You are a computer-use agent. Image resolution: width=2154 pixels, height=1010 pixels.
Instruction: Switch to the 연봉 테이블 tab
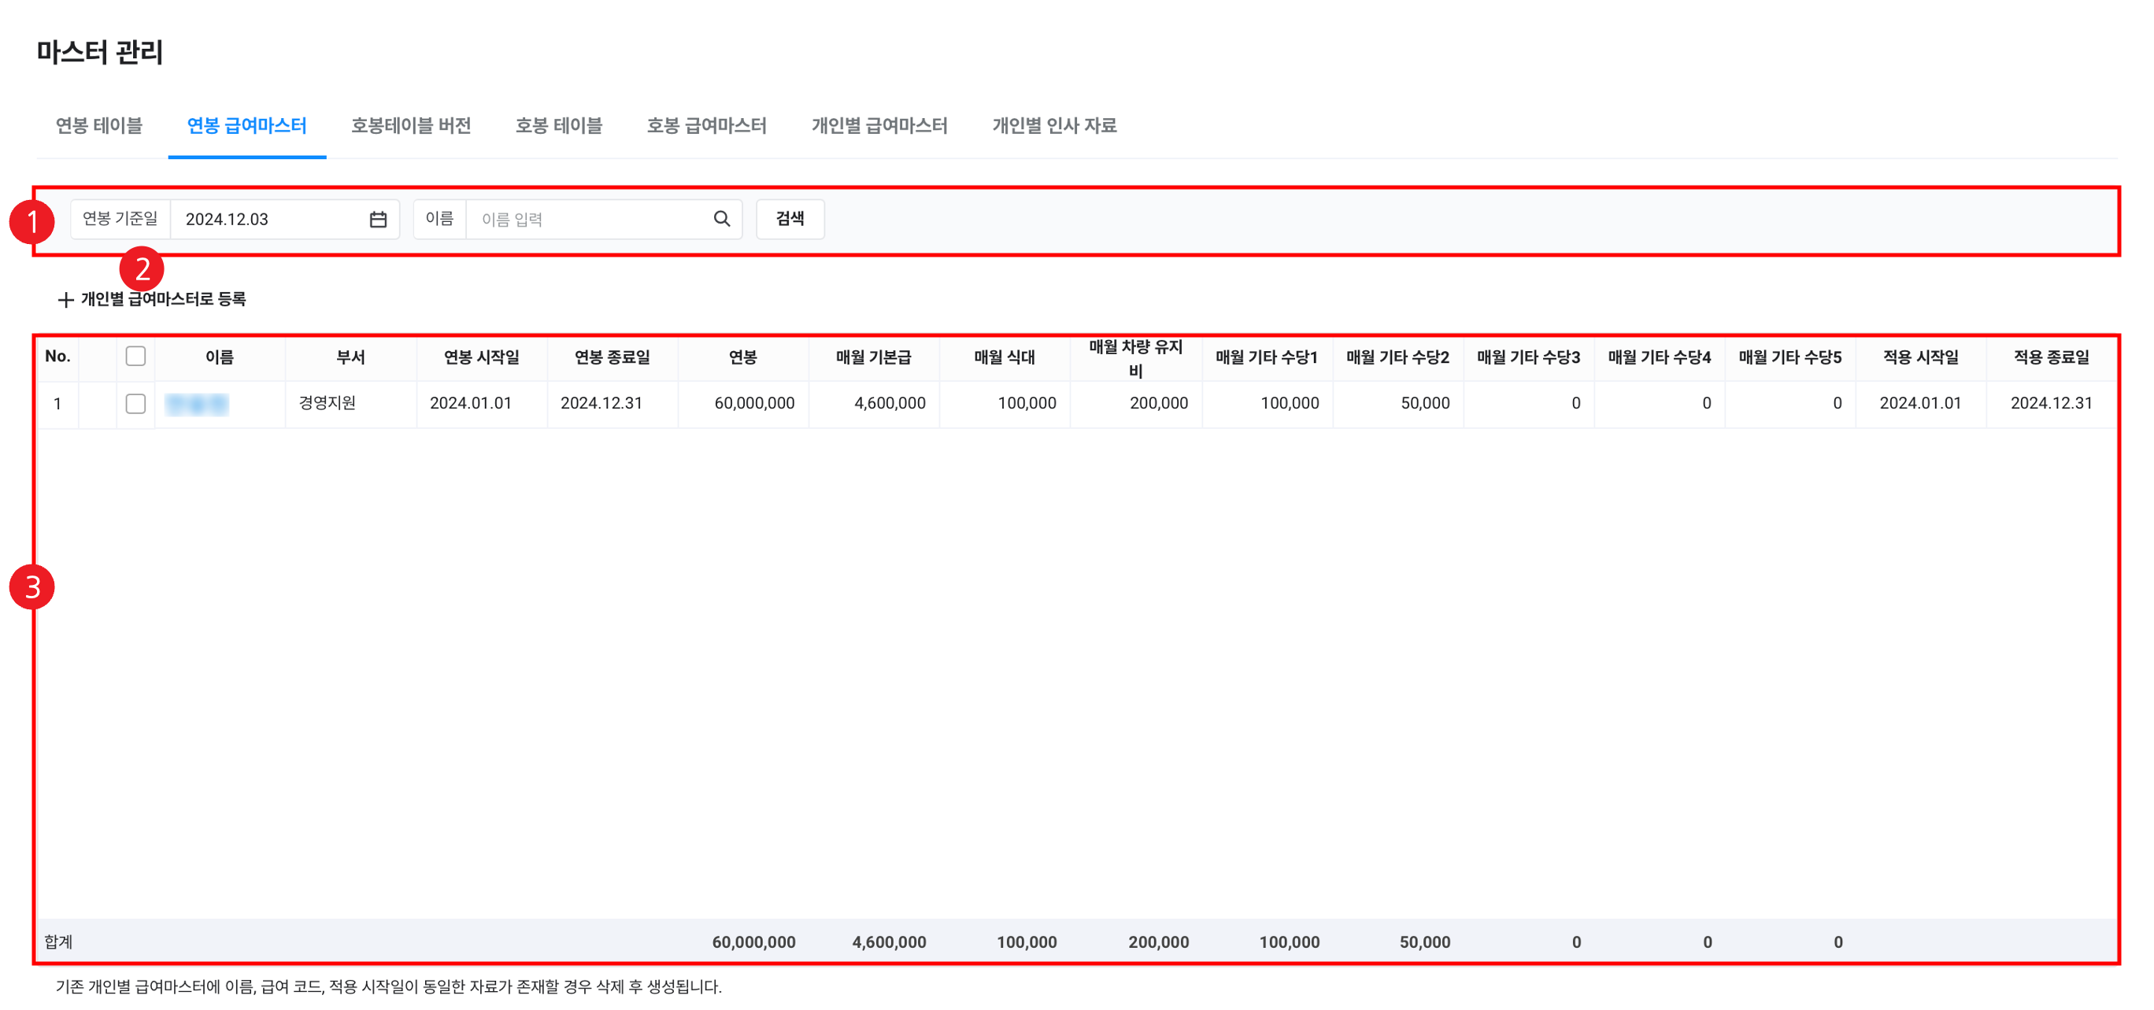pyautogui.click(x=98, y=125)
